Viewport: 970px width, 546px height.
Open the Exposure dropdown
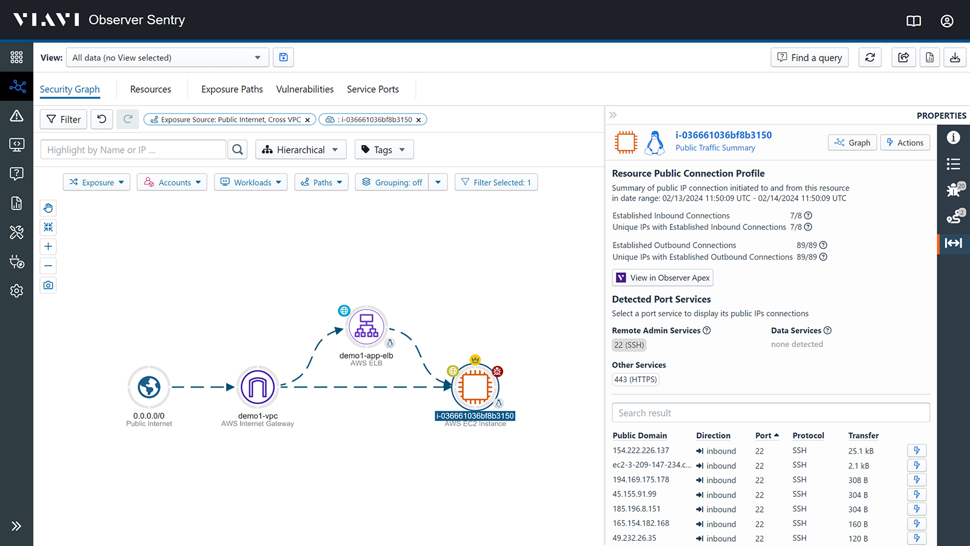pos(96,182)
